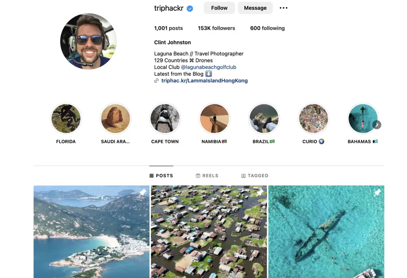Follow the triphackr account
Viewport: 407px width, 278px height.
pyautogui.click(x=219, y=8)
